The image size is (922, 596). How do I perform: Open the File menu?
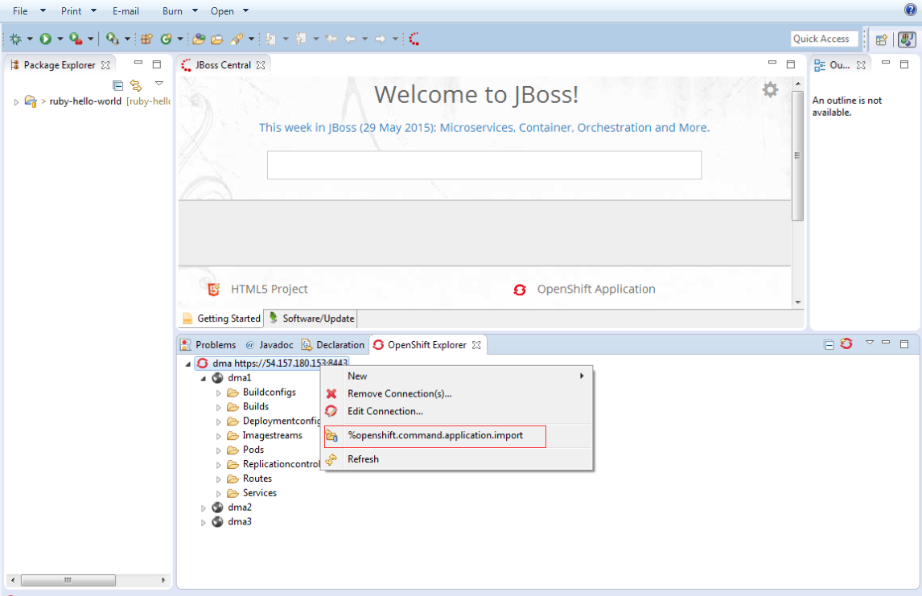20,11
